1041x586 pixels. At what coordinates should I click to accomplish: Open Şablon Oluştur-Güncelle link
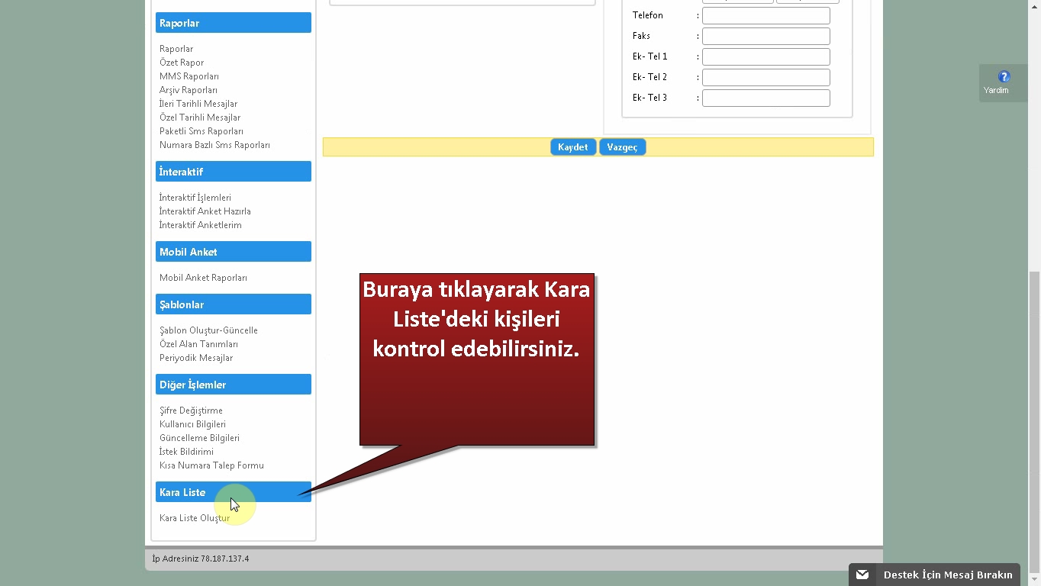click(x=208, y=330)
